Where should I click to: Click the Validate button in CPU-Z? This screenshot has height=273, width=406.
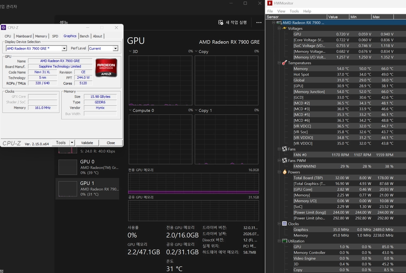pos(87,143)
